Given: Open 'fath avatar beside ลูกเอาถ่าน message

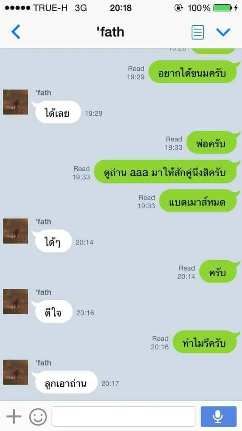Looking at the screenshot, I should pyautogui.click(x=16, y=372).
